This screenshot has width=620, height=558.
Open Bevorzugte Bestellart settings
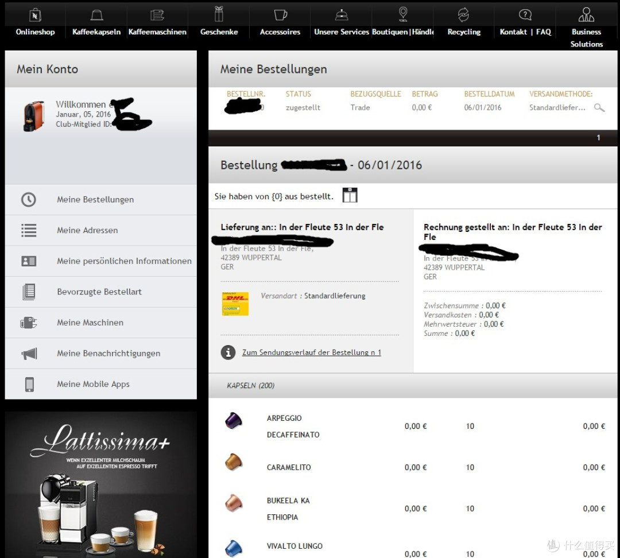(x=101, y=292)
